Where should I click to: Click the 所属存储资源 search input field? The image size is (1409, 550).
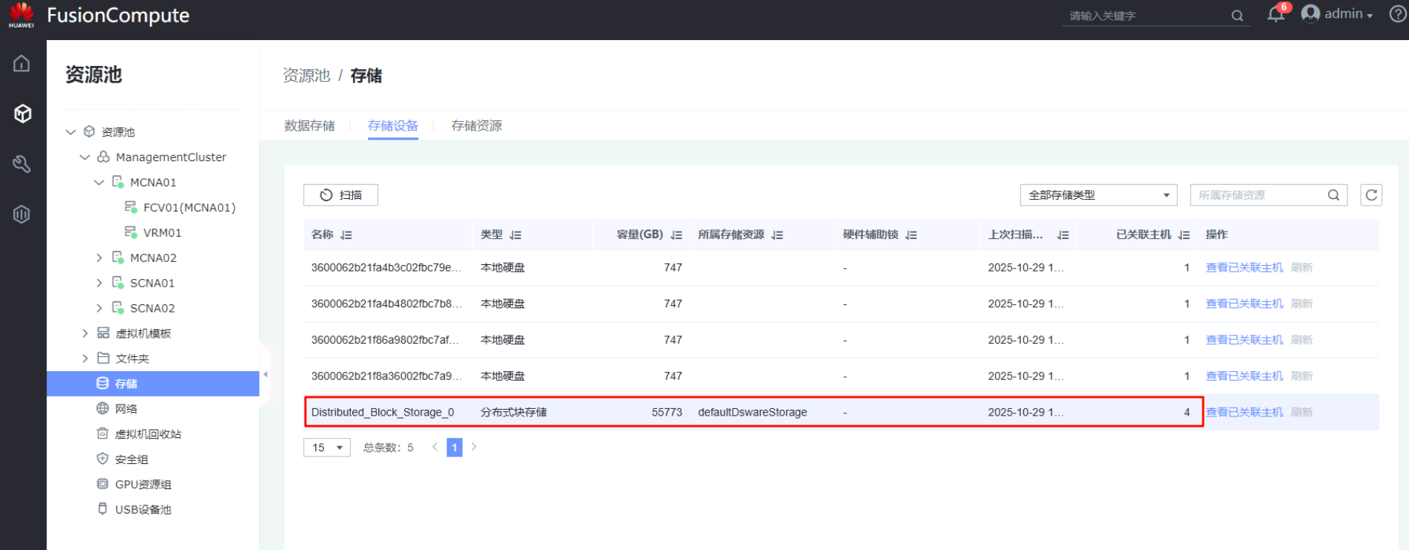pos(1260,195)
